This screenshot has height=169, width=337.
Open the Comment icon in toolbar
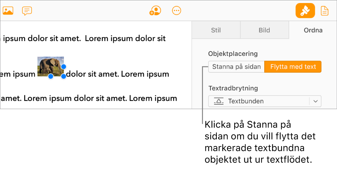point(27,11)
